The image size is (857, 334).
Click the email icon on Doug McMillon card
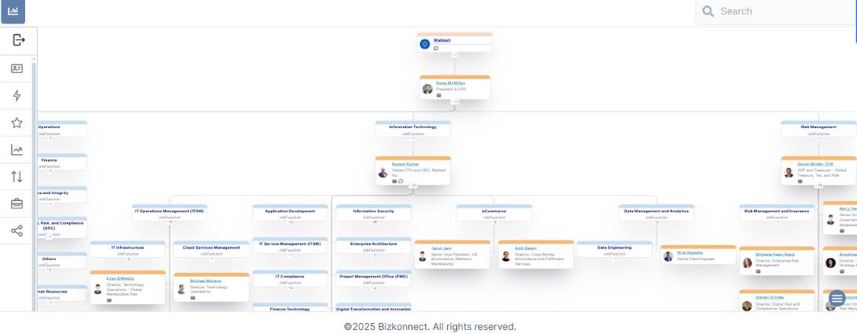tap(438, 95)
